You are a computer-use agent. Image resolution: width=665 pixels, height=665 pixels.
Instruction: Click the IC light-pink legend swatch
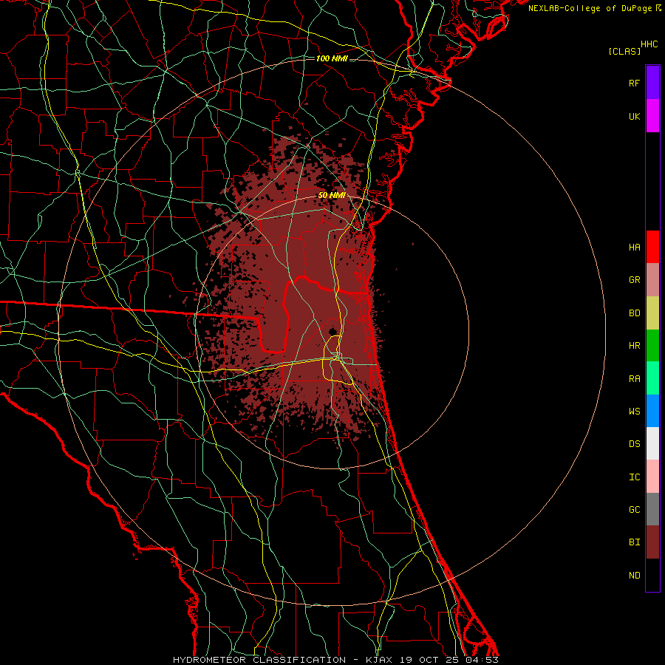click(x=652, y=477)
